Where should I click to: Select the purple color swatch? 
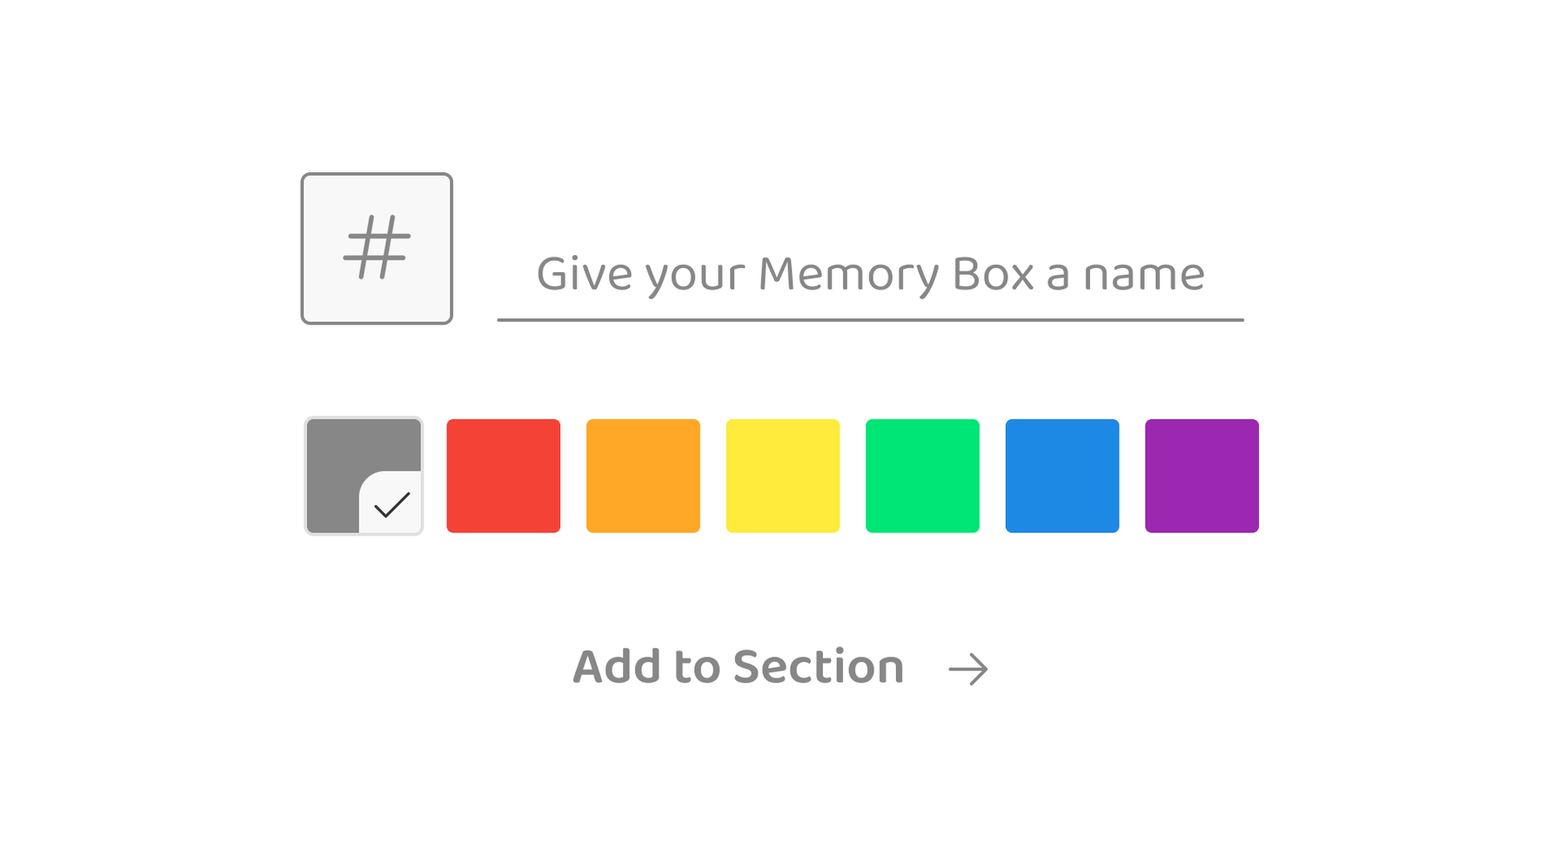(1202, 475)
